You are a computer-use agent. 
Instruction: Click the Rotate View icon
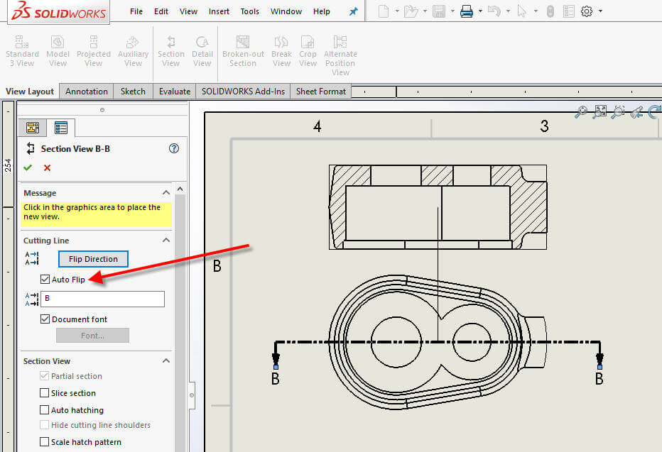coord(654,111)
